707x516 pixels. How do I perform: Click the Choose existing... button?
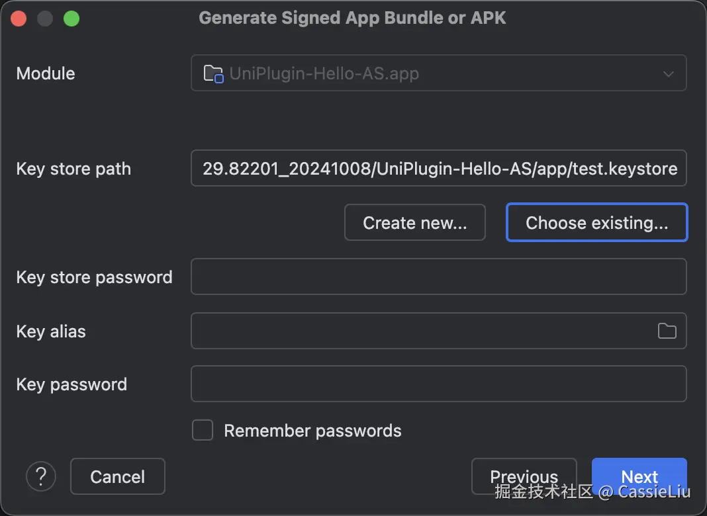(596, 223)
